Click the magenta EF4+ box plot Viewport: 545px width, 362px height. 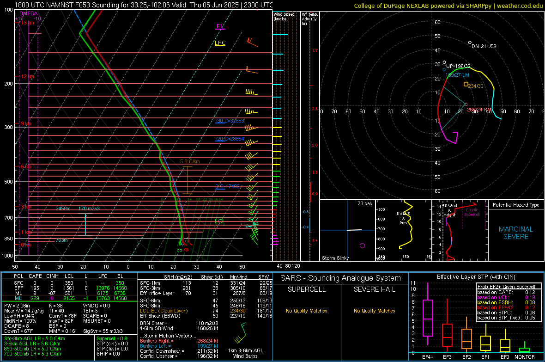(428, 315)
